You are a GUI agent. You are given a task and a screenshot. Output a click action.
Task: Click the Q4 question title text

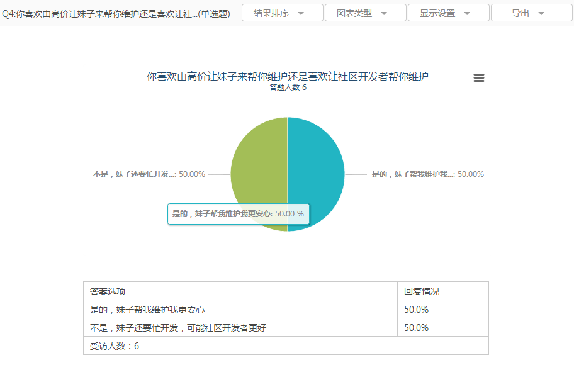point(116,13)
